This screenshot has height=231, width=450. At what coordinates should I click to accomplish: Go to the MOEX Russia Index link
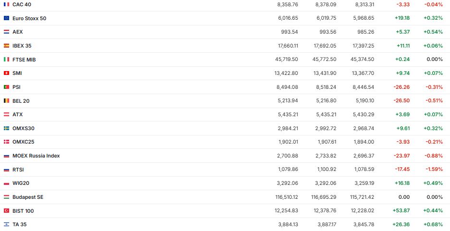tap(36, 156)
